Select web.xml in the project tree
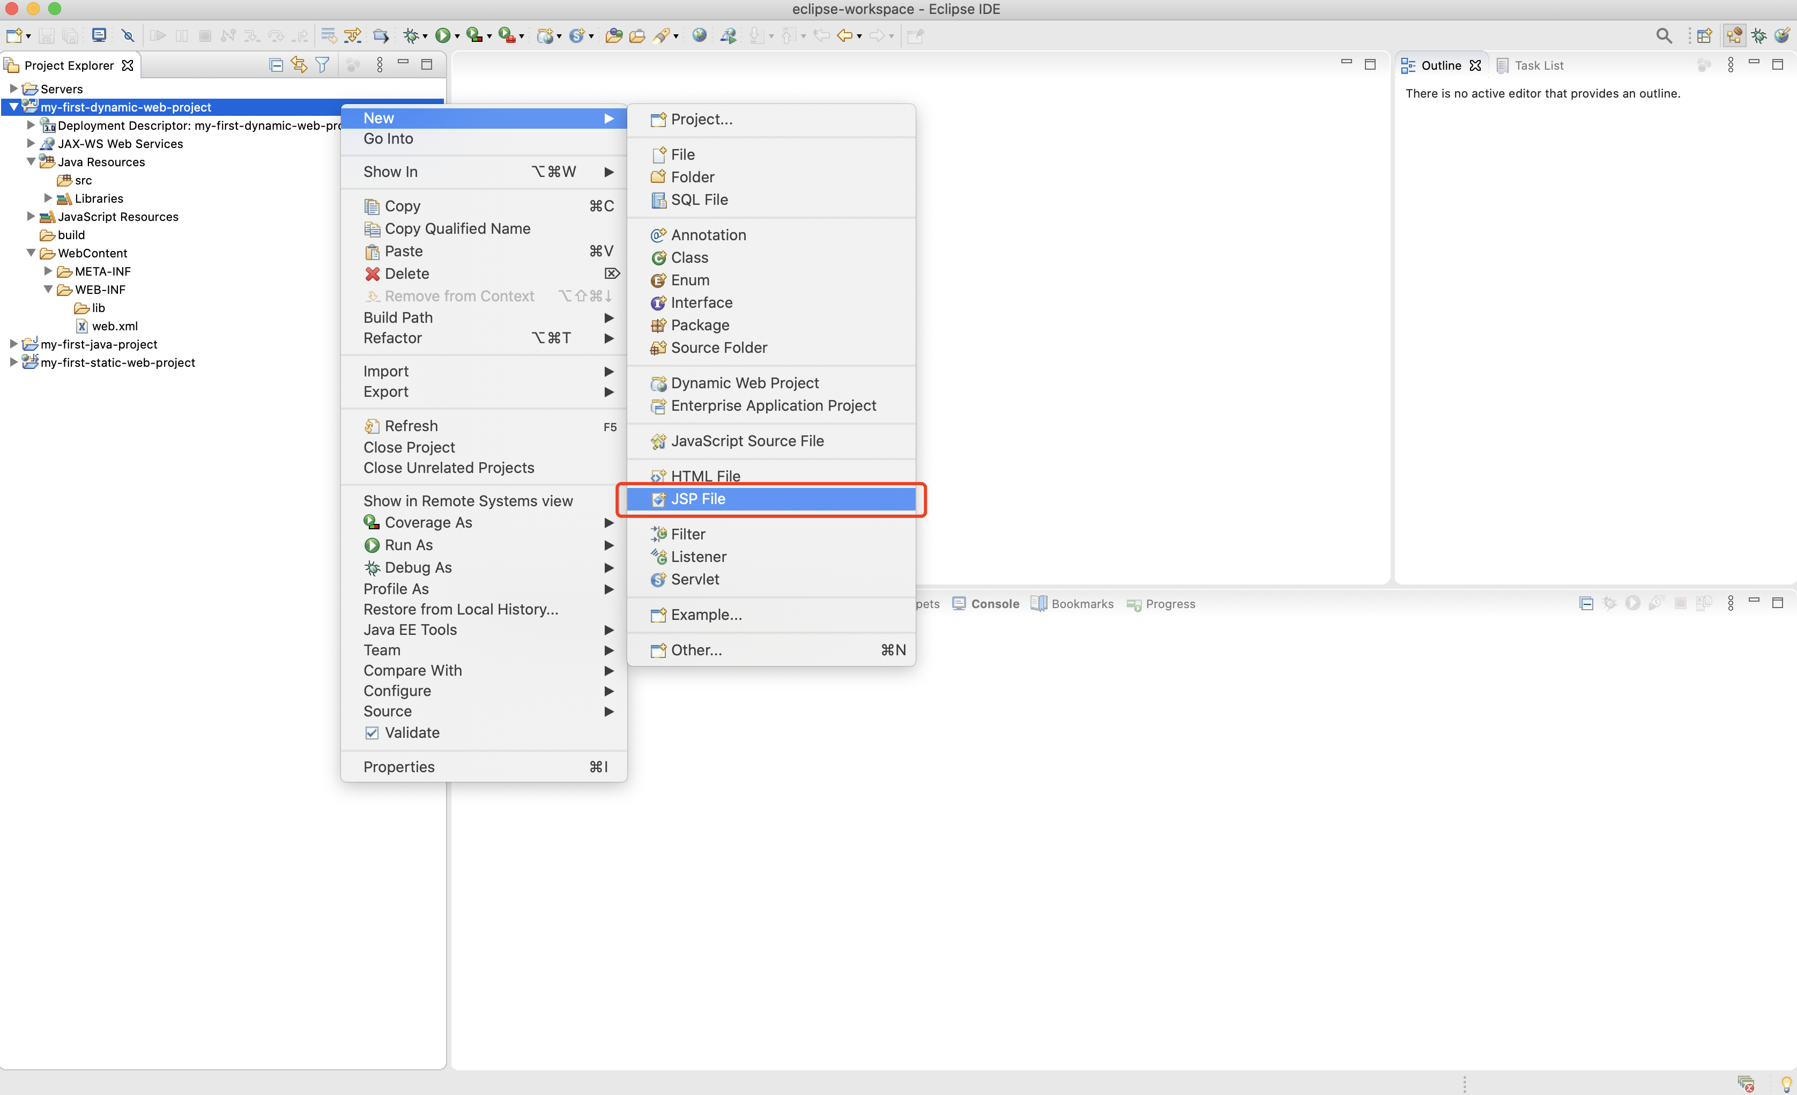The height and width of the screenshot is (1095, 1797). point(115,325)
